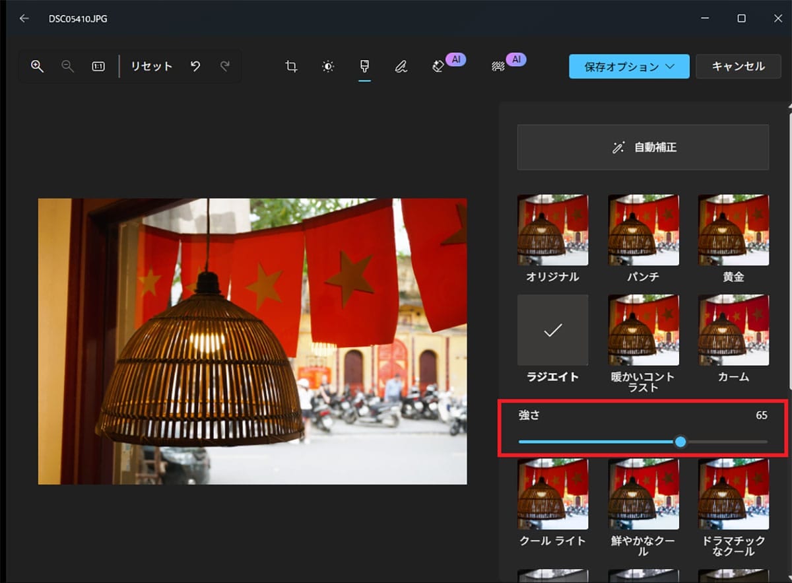This screenshot has height=583, width=792.
Task: Adjust the 強さ intensity slider
Action: (680, 441)
